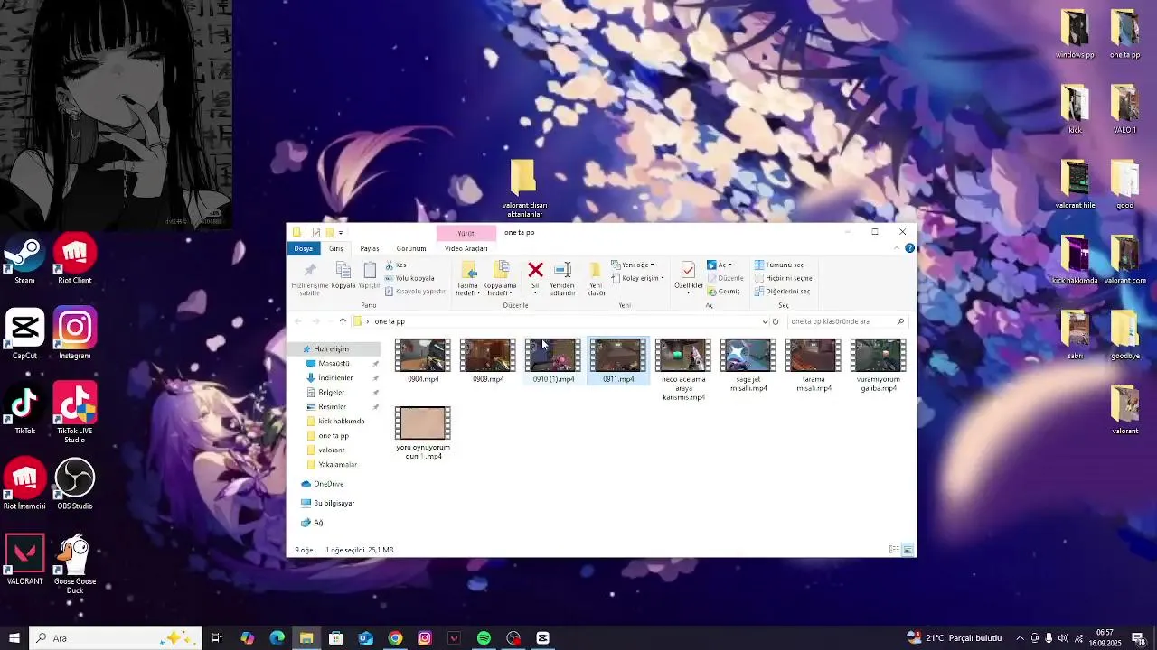The width and height of the screenshot is (1157, 650).
Task: Open Instagram desktop shortcut
Action: (x=75, y=335)
